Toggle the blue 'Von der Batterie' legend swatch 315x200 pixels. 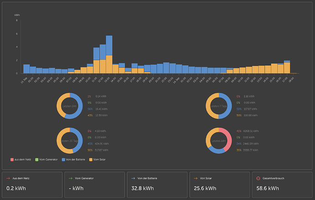pos(63,160)
